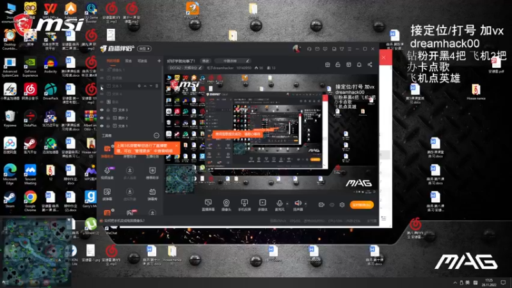Open the headset customer service icon
This screenshot has height=288, width=512.
point(309,49)
